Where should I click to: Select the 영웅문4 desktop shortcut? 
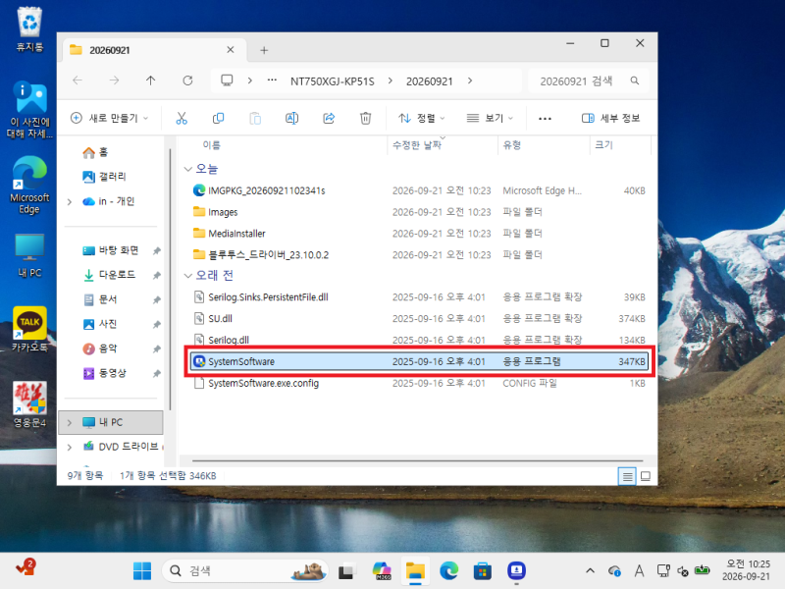[29, 404]
